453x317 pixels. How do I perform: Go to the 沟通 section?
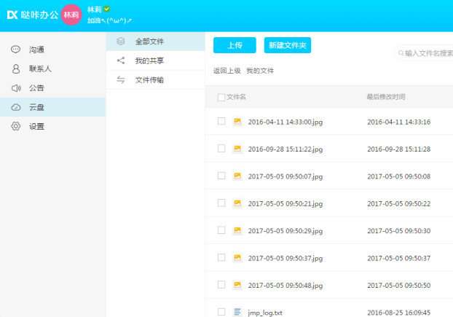[x=52, y=50]
